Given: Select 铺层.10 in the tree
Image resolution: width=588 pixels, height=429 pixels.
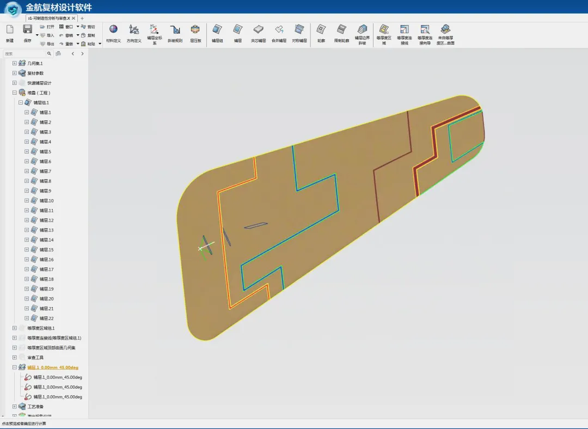Looking at the screenshot, I should [x=46, y=201].
